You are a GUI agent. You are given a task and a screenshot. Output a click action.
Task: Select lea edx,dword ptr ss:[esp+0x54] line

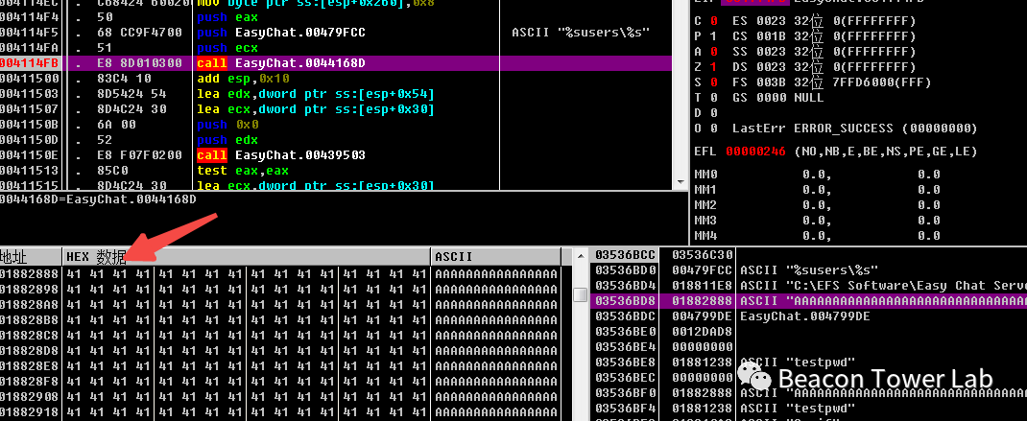[316, 94]
